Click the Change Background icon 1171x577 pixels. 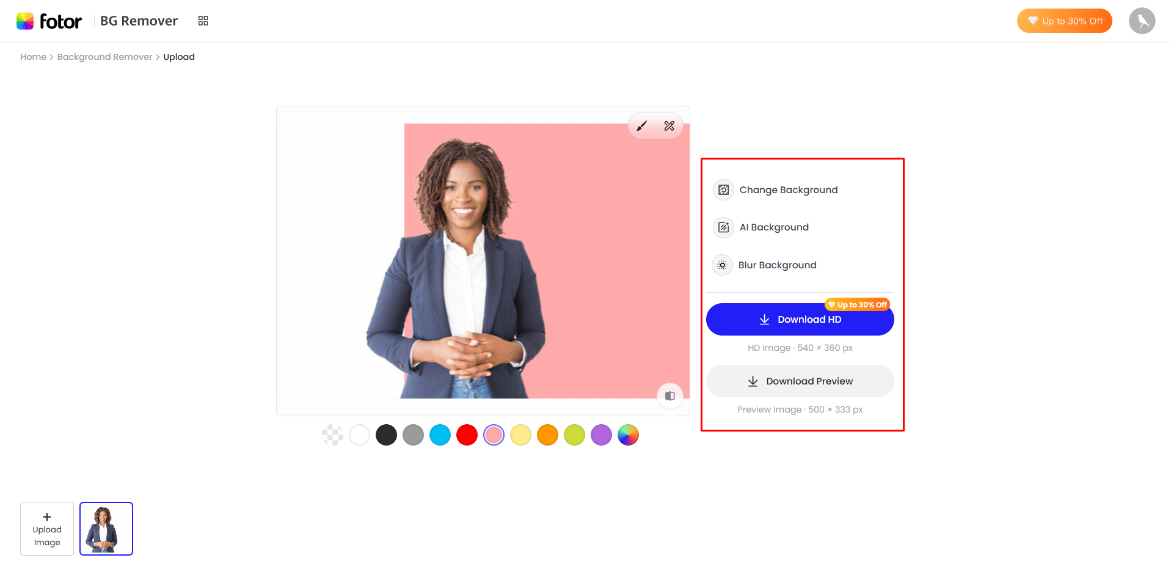point(724,190)
